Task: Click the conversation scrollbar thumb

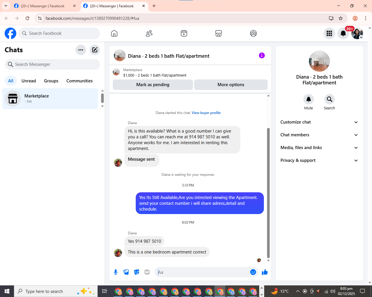Action: [x=268, y=193]
